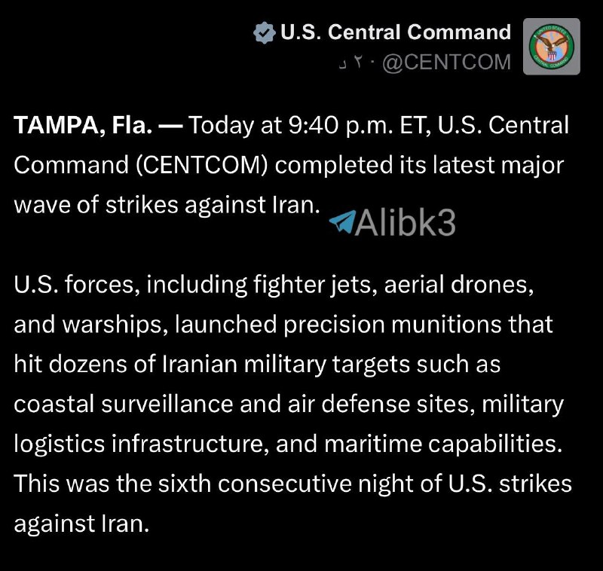
Task: Click the @CENTCOM handle
Action: [x=446, y=62]
